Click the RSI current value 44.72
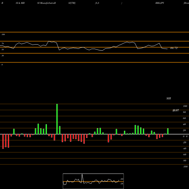 tap(174, 48)
